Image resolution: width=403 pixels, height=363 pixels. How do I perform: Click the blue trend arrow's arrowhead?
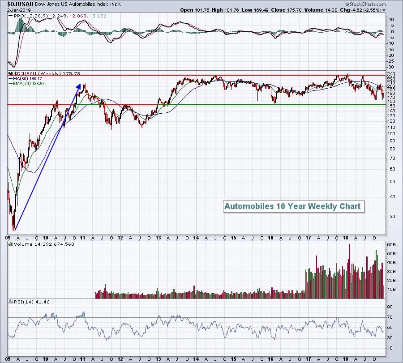(79, 87)
